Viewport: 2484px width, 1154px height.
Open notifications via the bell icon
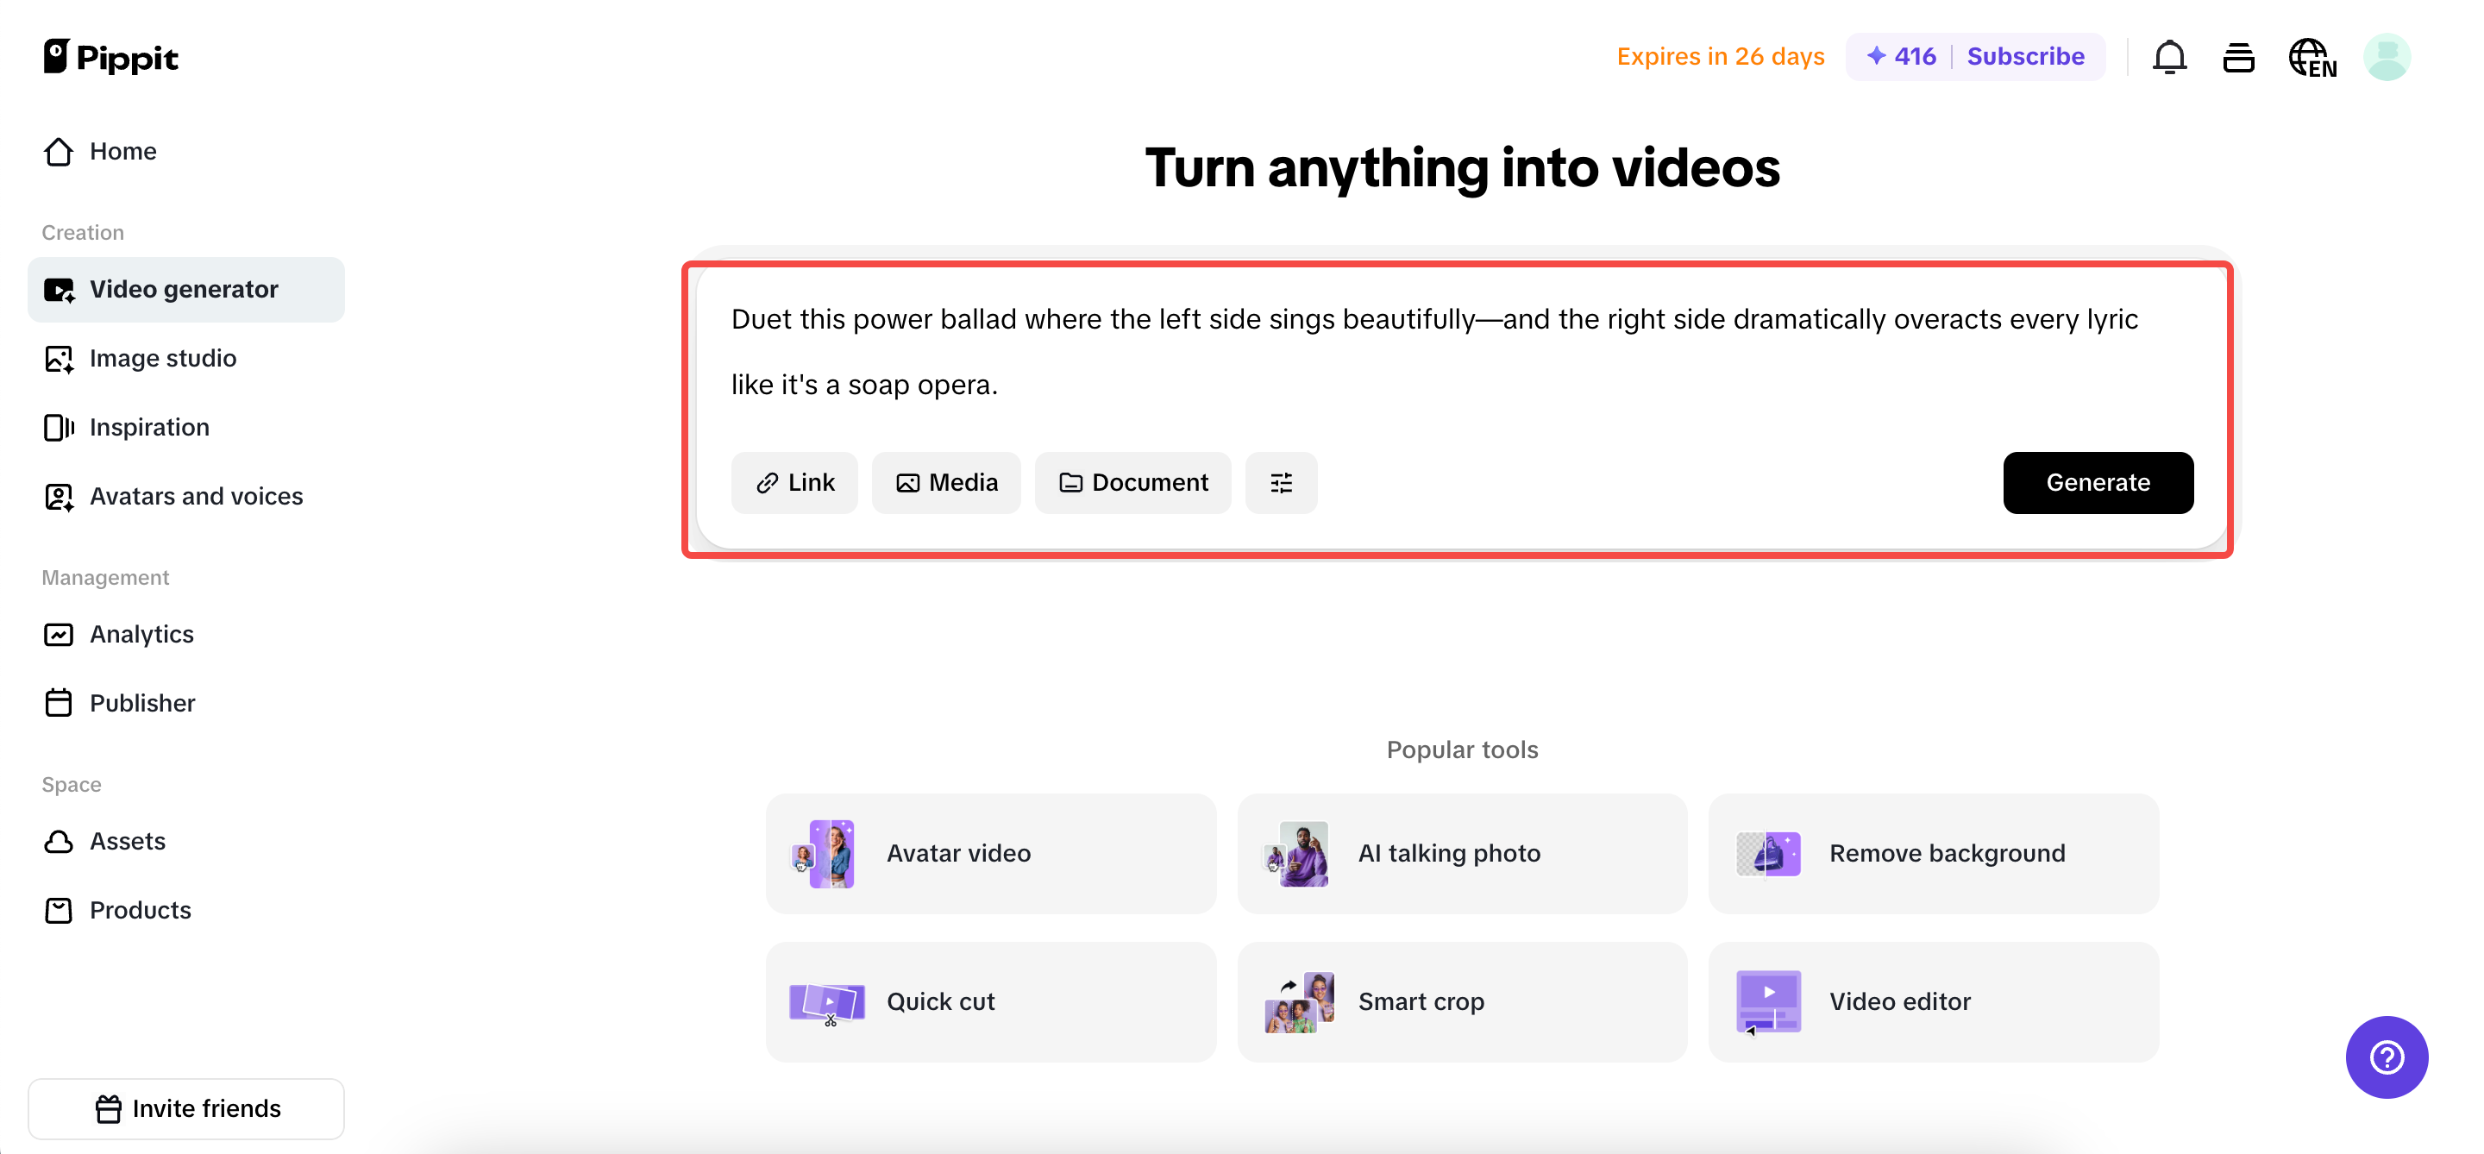coord(2170,57)
